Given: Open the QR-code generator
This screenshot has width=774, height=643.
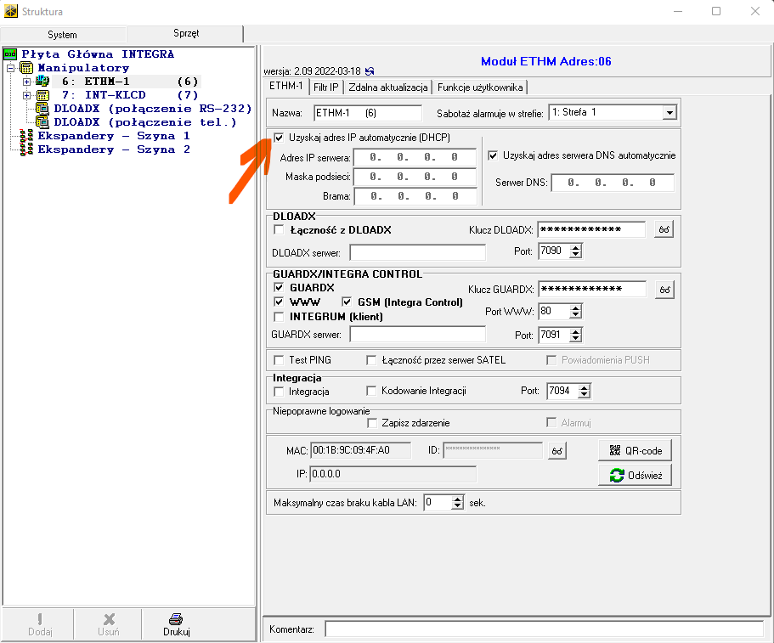Looking at the screenshot, I should [636, 450].
